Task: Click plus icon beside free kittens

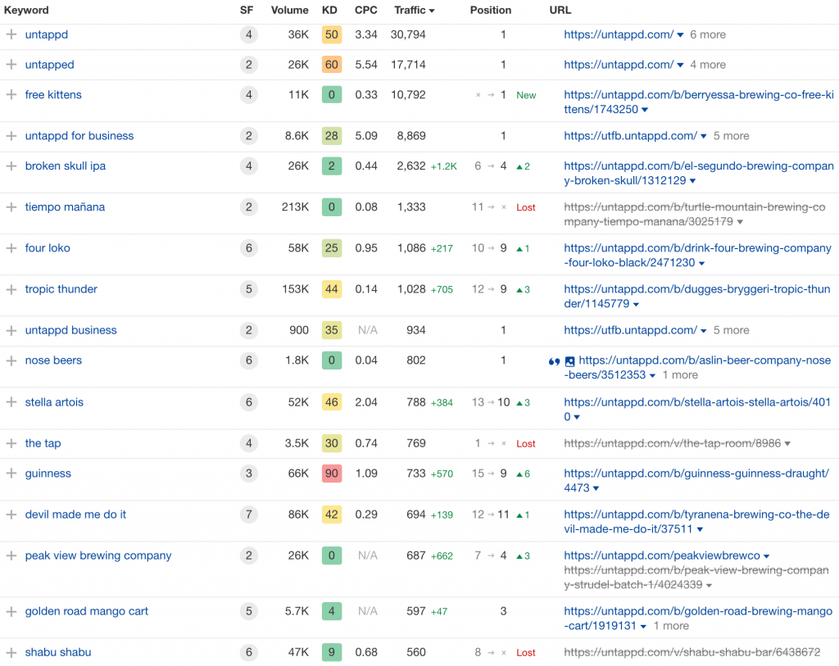Action: [11, 95]
